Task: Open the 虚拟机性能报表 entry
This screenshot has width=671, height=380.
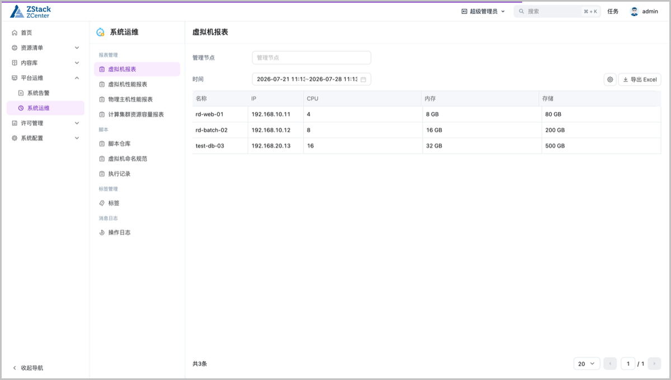Action: pyautogui.click(x=137, y=84)
